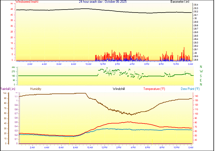The image size is (217, 151).
Task: Click 4 PM tick on humidity graph
Action: 133,147
